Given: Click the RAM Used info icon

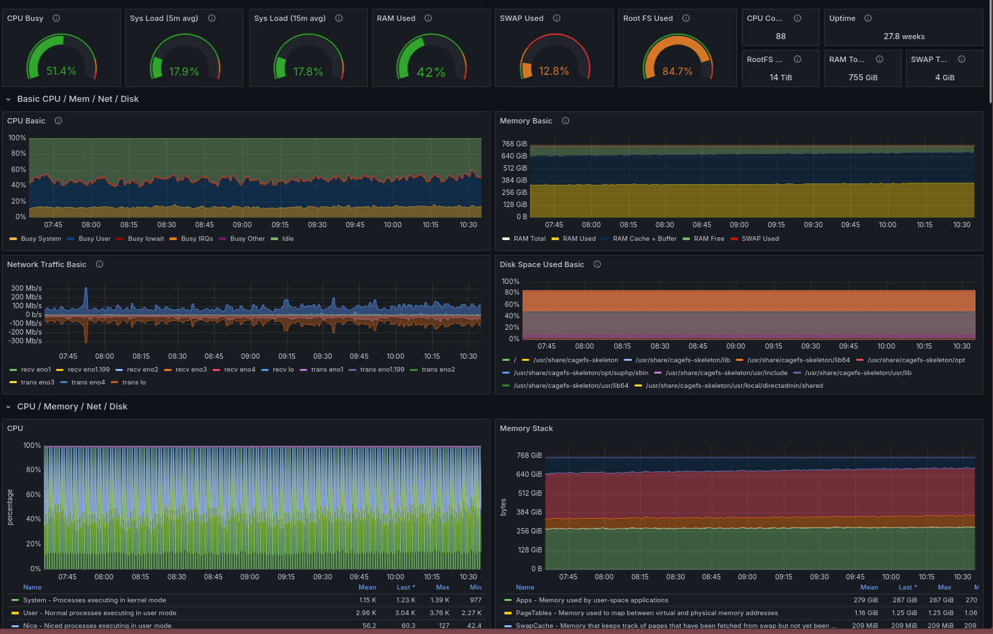Looking at the screenshot, I should pyautogui.click(x=428, y=18).
